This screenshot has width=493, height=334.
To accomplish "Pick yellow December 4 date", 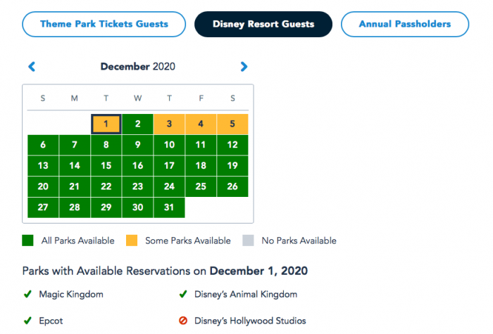I will tap(201, 124).
